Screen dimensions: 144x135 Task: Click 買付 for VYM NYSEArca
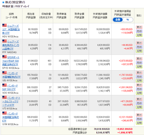tap(139, 115)
